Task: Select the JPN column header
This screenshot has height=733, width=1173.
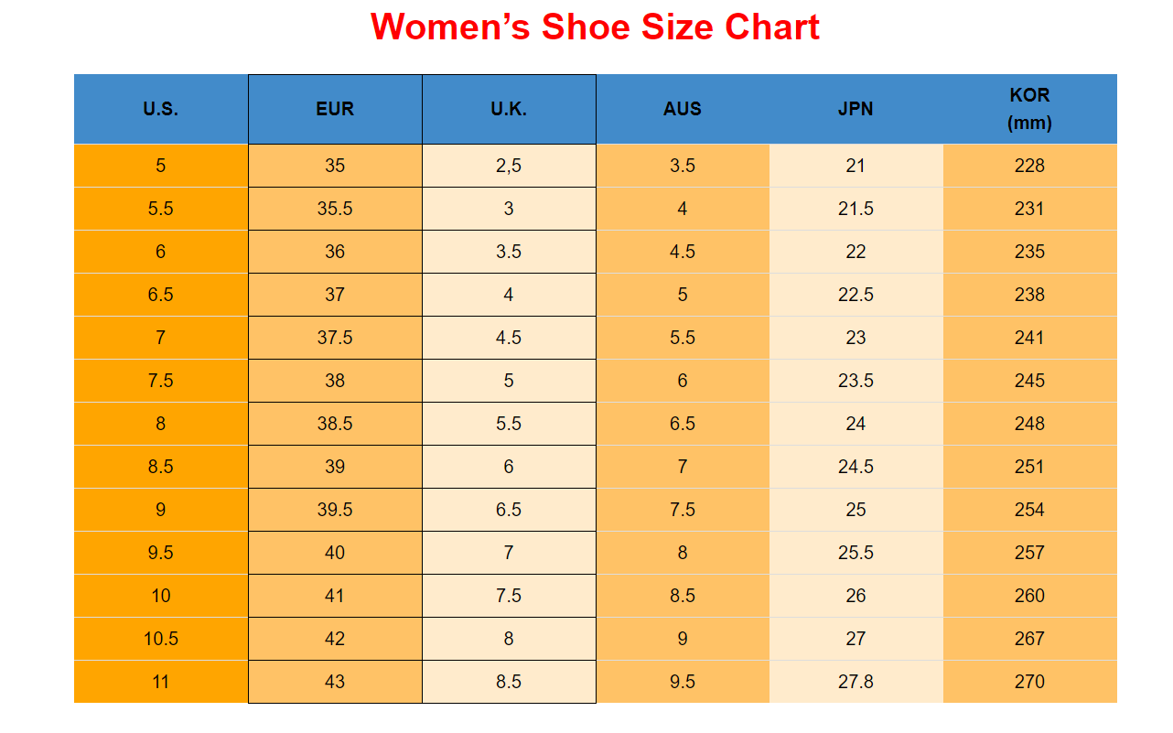Action: coord(856,109)
